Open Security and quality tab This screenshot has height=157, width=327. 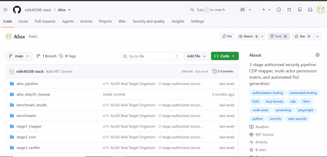[148, 21]
